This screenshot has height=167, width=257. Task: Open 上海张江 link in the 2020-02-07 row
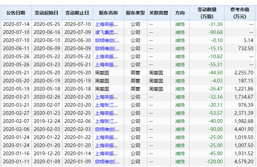106,121
